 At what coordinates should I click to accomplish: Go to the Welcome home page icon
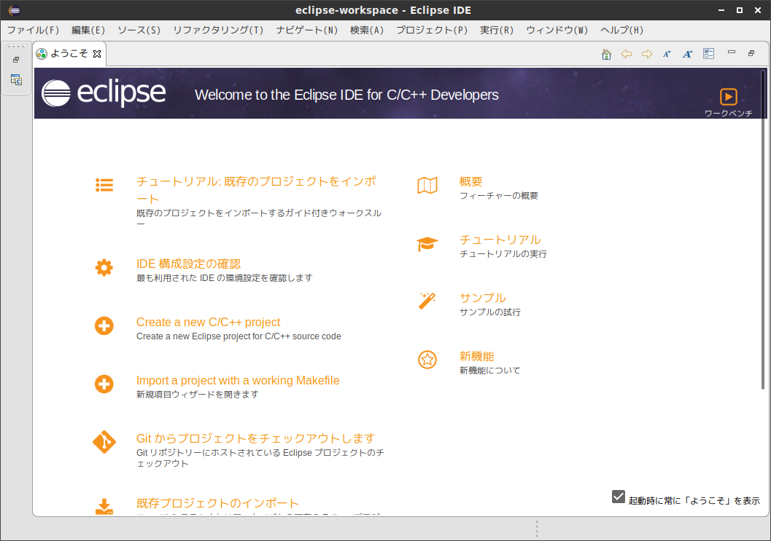(606, 54)
